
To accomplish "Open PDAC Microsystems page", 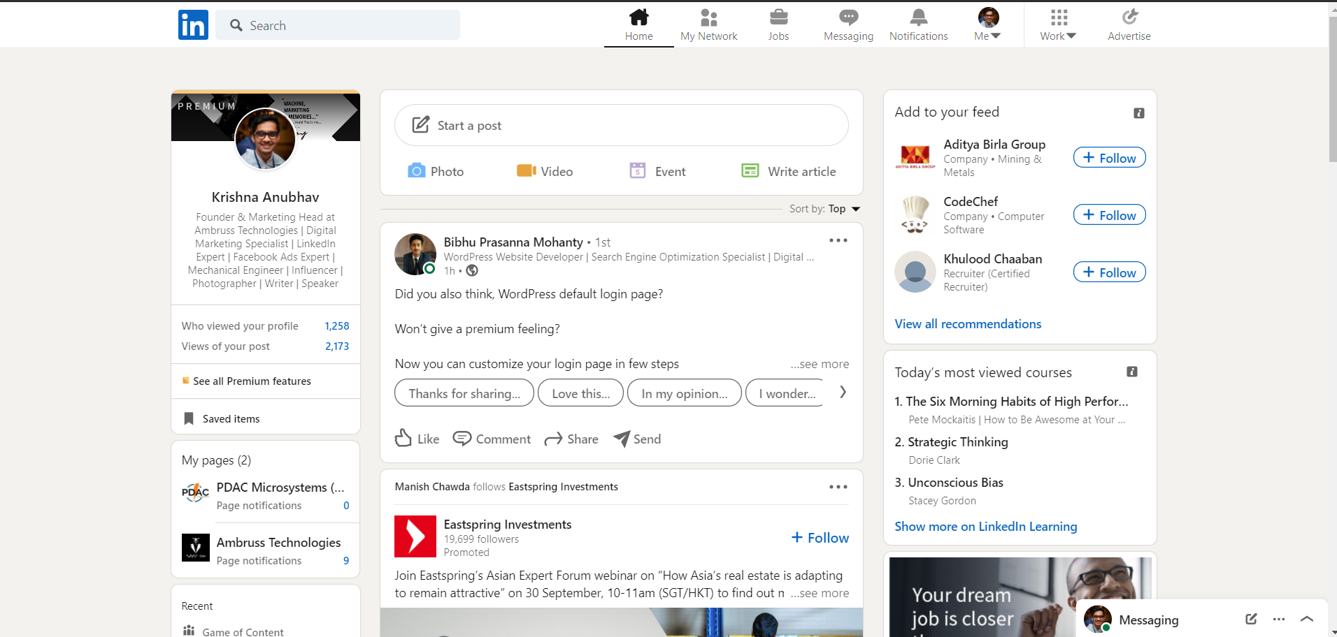I will pos(280,488).
